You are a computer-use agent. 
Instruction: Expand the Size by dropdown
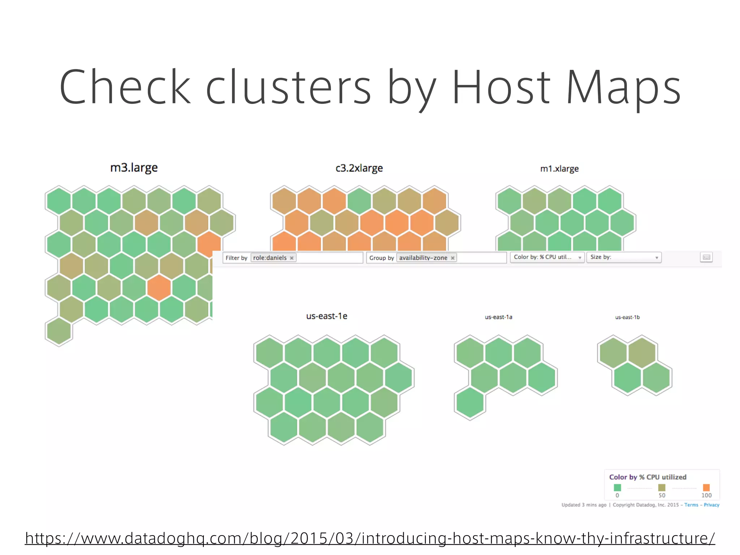click(x=624, y=257)
